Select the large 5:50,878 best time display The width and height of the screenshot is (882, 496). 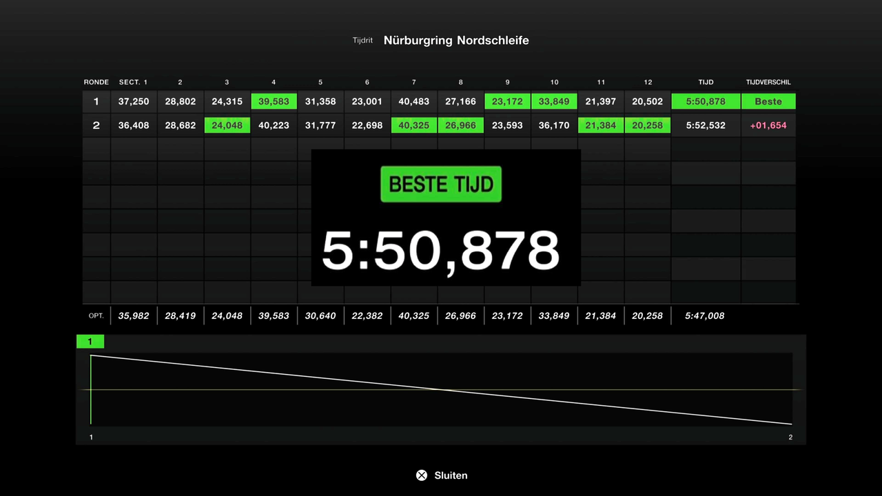click(x=441, y=250)
